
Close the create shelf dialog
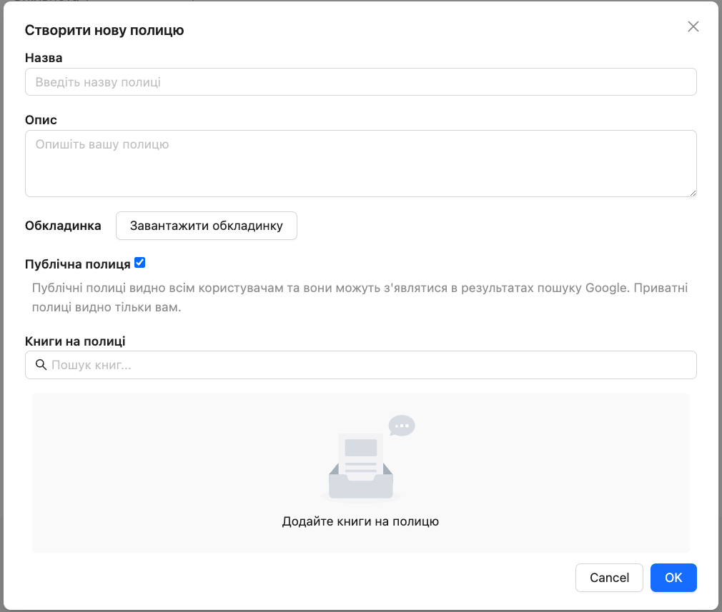tap(693, 26)
